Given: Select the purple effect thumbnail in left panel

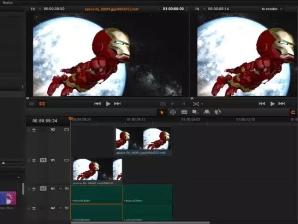Looking at the screenshot, I should click(8, 198).
